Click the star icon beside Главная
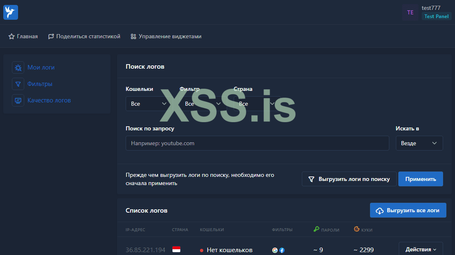The image size is (455, 255). 11,36
